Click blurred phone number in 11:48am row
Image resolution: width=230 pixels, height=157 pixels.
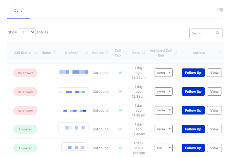pyautogui.click(x=73, y=109)
